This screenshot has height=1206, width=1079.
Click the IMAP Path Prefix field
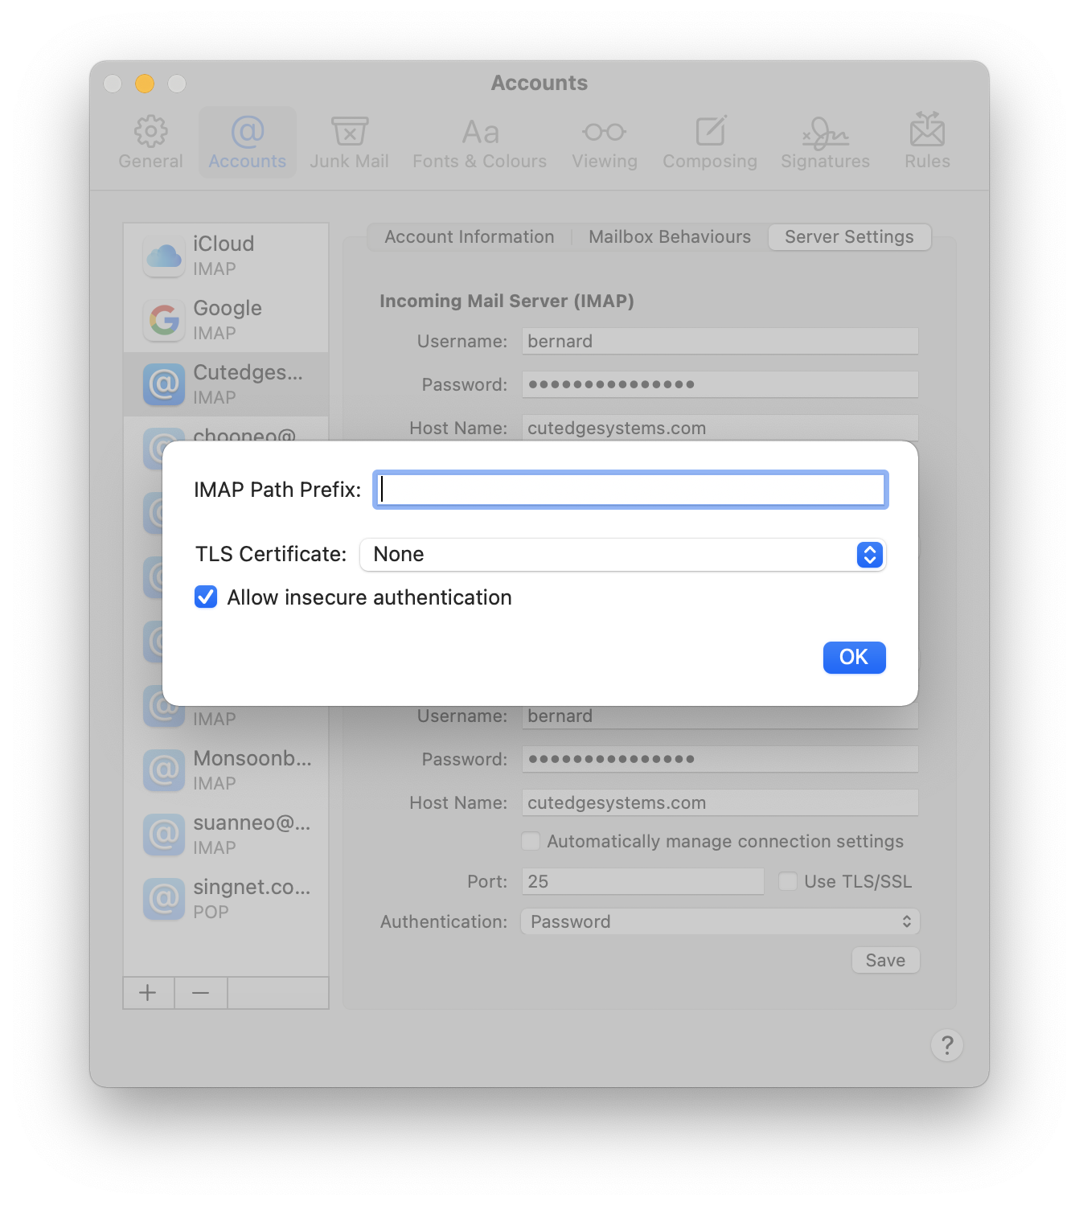(631, 490)
